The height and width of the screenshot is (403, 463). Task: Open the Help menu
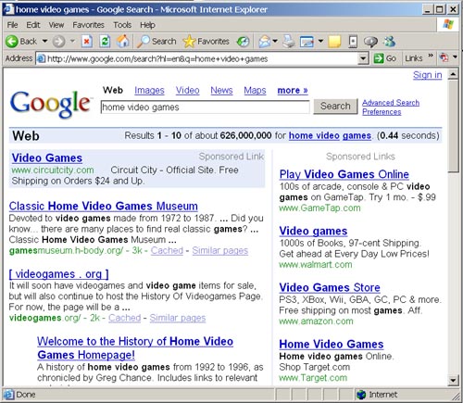tap(147, 25)
